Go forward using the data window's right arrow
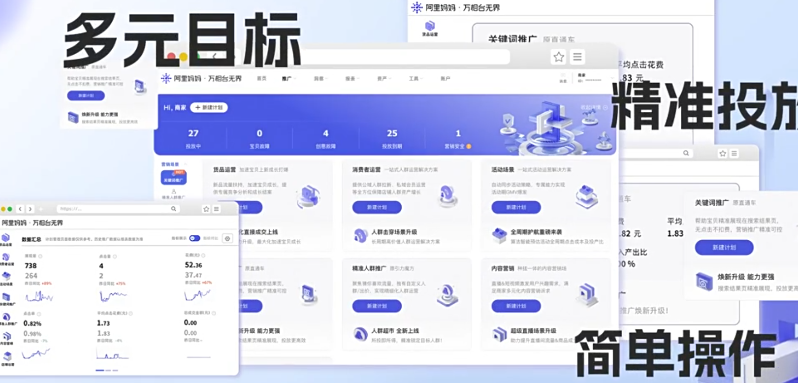The height and width of the screenshot is (383, 798). click(30, 209)
